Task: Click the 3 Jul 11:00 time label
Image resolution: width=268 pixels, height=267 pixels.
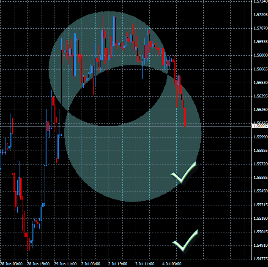Action: click(x=145, y=264)
